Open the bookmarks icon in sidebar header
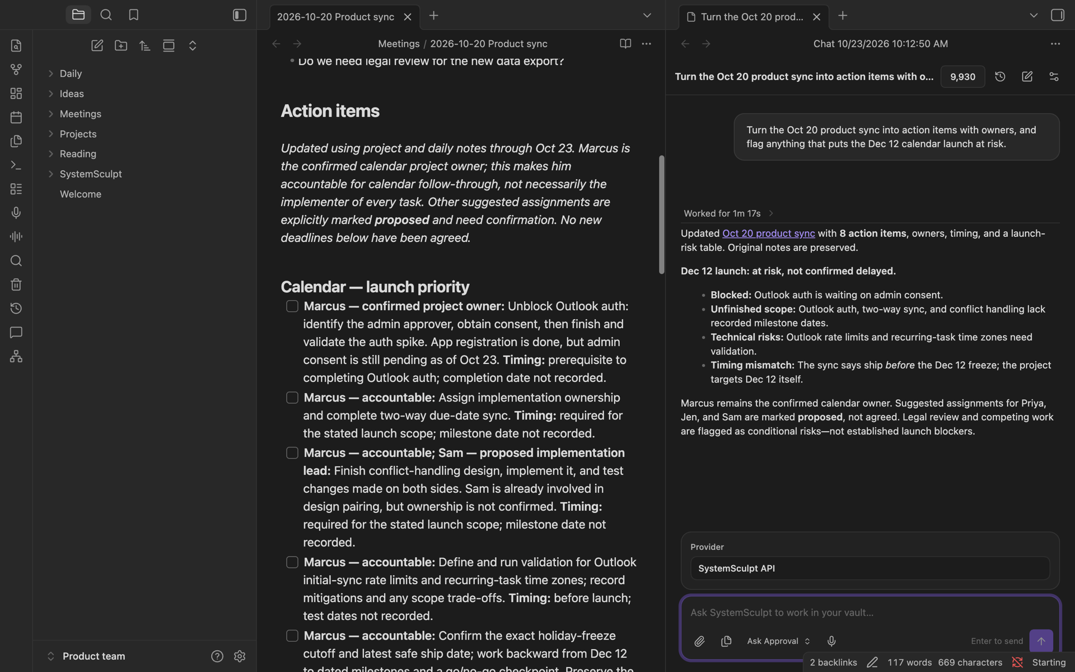1075x672 pixels. tap(133, 15)
